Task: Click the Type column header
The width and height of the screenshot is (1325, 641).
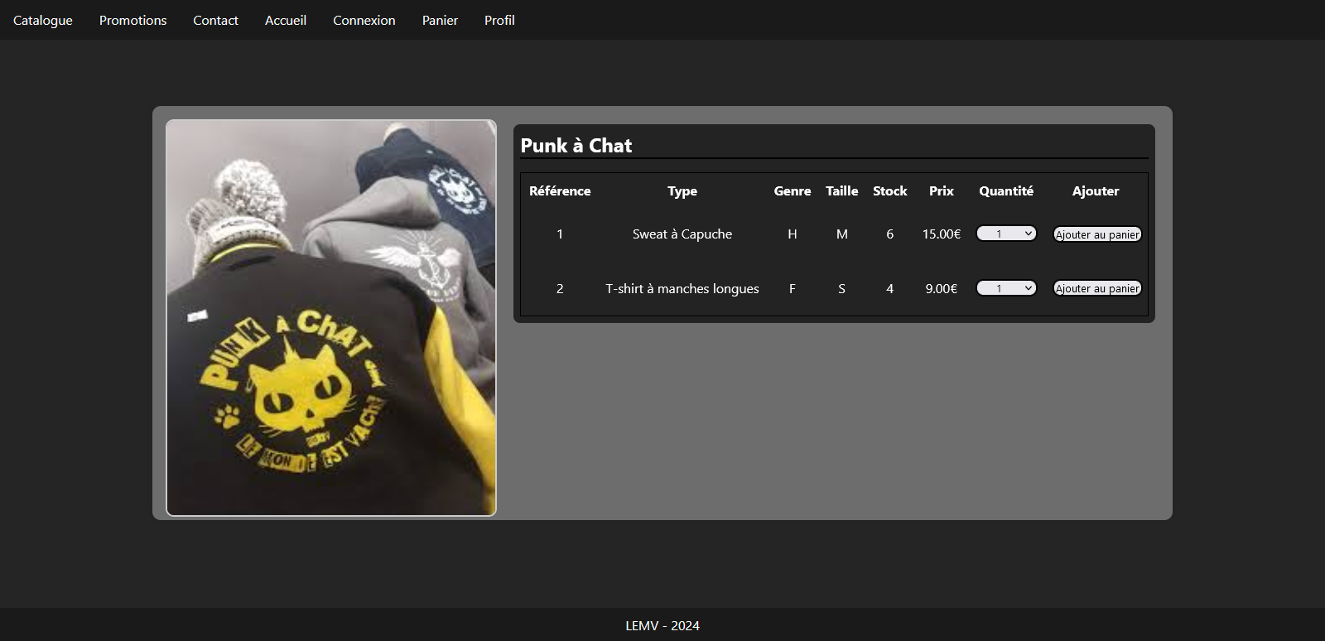Action: click(x=682, y=191)
